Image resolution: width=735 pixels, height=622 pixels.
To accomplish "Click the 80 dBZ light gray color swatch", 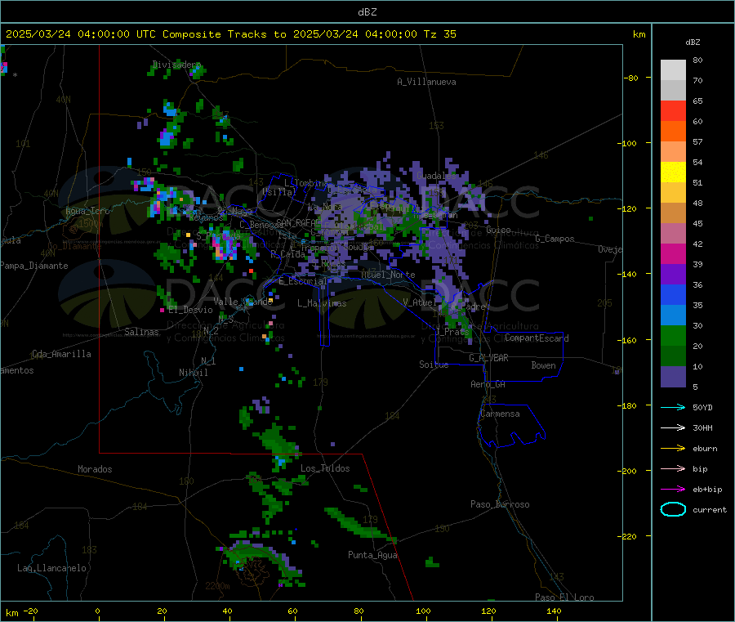I will 673,70.
